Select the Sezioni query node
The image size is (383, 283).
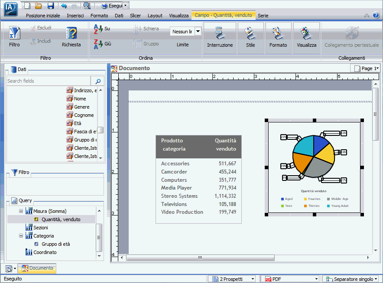(x=41, y=228)
